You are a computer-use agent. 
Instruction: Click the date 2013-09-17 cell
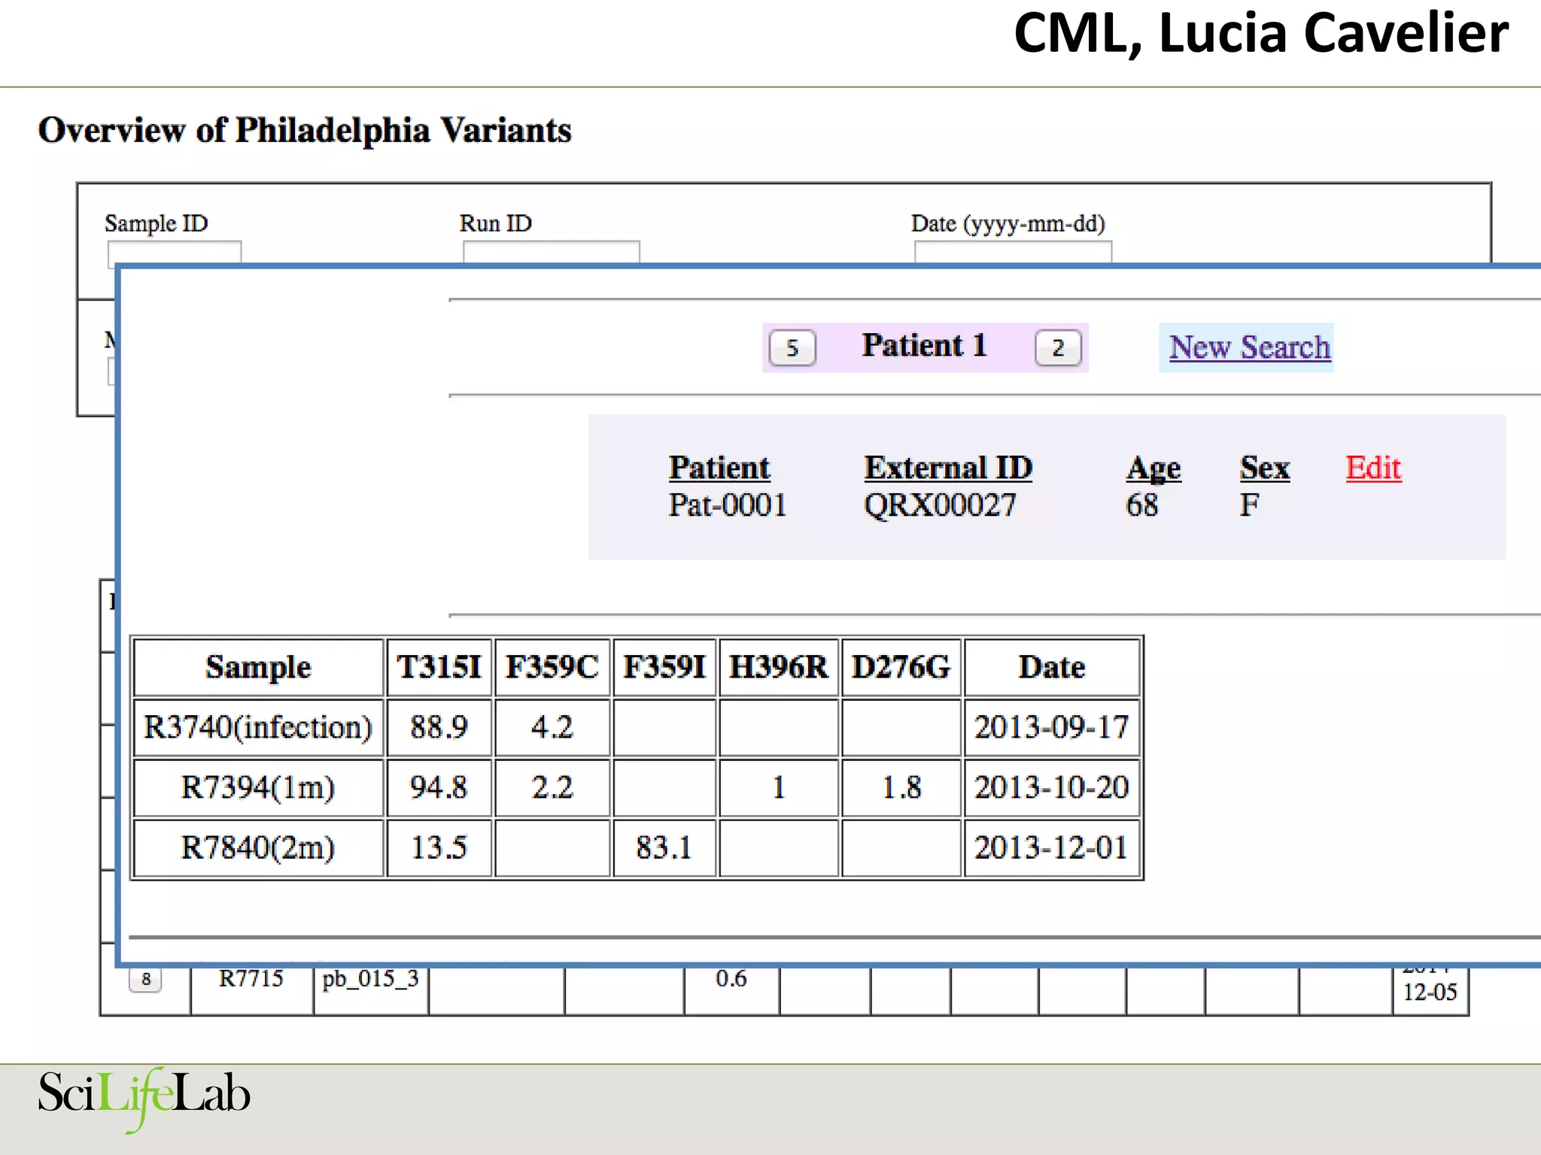point(1052,728)
